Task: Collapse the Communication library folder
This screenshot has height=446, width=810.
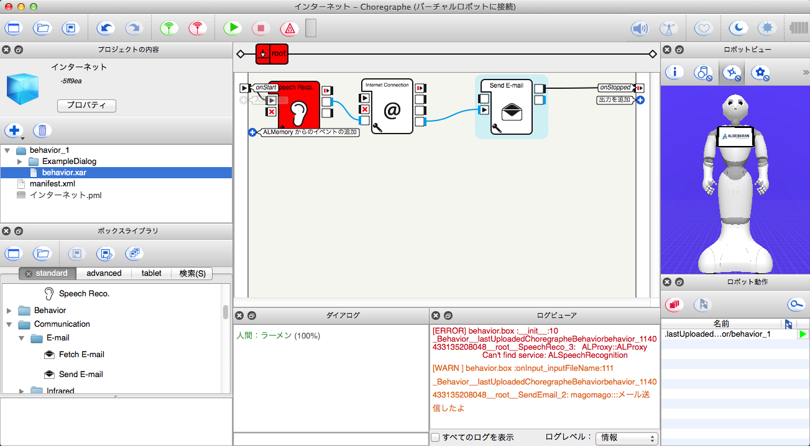Action: click(9, 324)
